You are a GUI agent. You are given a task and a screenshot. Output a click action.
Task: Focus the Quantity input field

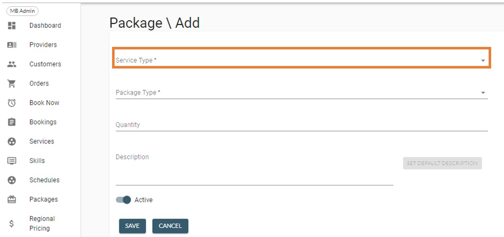(301, 125)
